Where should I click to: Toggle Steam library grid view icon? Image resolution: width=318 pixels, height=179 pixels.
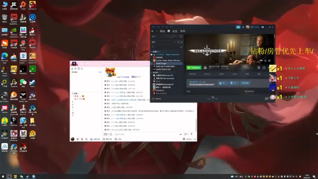tap(181, 37)
